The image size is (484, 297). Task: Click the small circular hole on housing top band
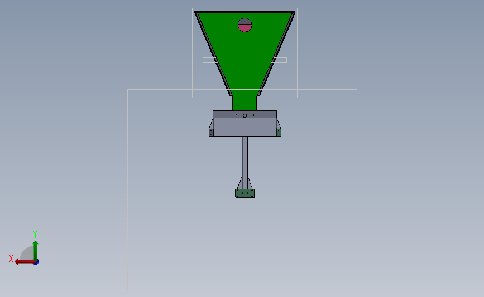point(245,115)
